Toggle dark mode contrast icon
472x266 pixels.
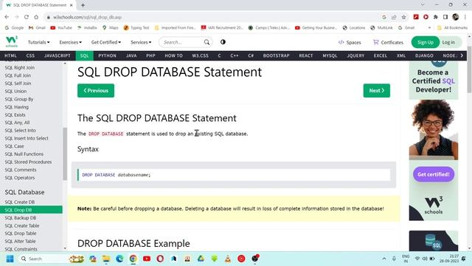[223, 42]
